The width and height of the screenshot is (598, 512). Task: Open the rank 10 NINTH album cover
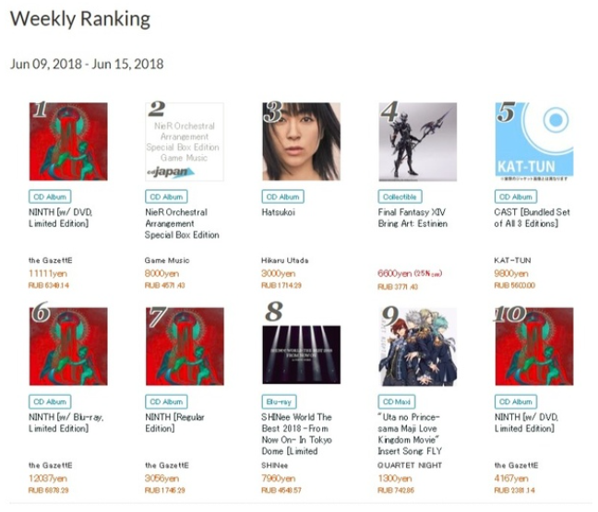[x=534, y=347]
